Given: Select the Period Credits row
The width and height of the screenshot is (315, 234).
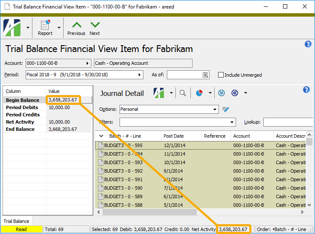Looking at the screenshot, I should tap(48, 115).
